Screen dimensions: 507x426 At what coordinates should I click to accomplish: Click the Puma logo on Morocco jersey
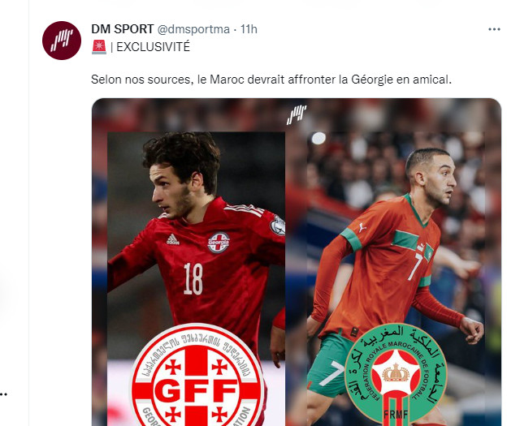(362, 227)
